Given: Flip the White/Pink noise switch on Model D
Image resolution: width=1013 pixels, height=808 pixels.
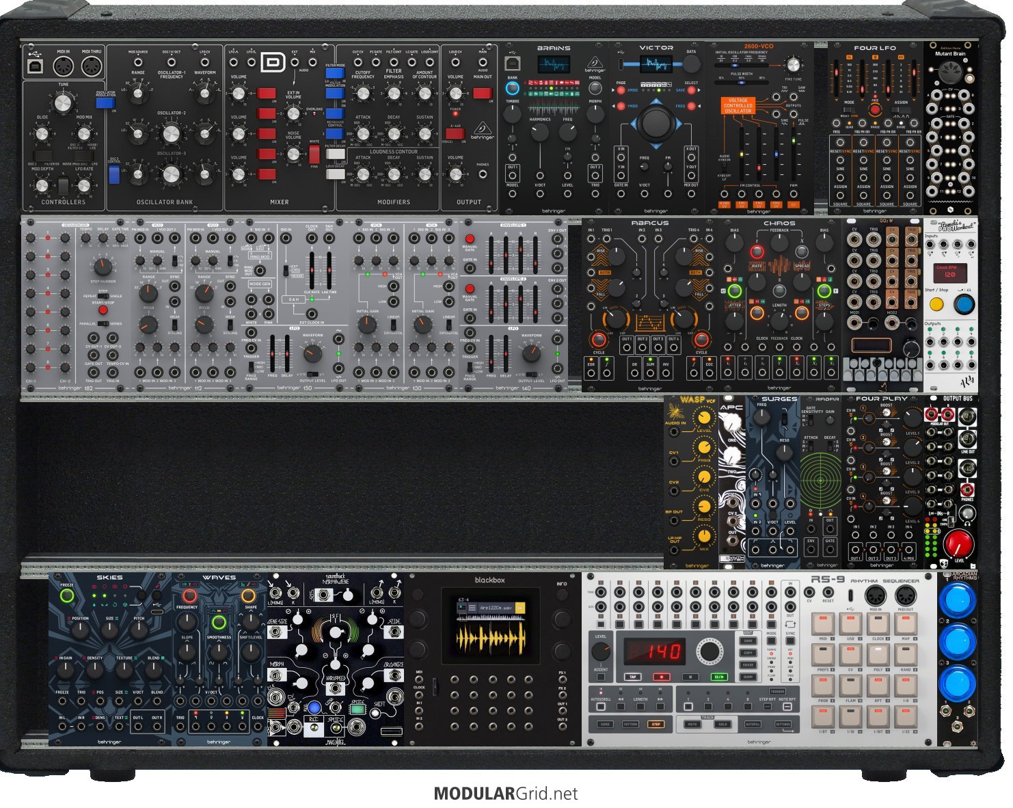Looking at the screenshot, I should 314,154.
